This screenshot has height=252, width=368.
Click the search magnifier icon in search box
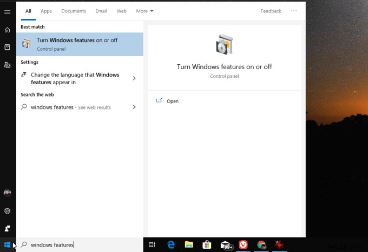point(24,244)
